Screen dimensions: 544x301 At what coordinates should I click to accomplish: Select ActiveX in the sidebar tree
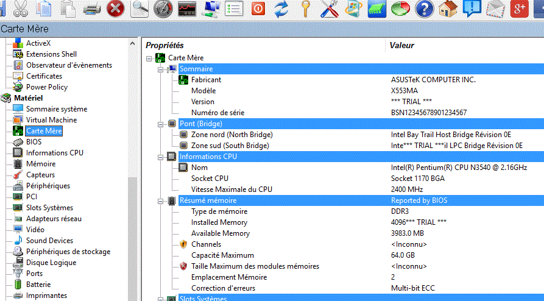click(38, 43)
